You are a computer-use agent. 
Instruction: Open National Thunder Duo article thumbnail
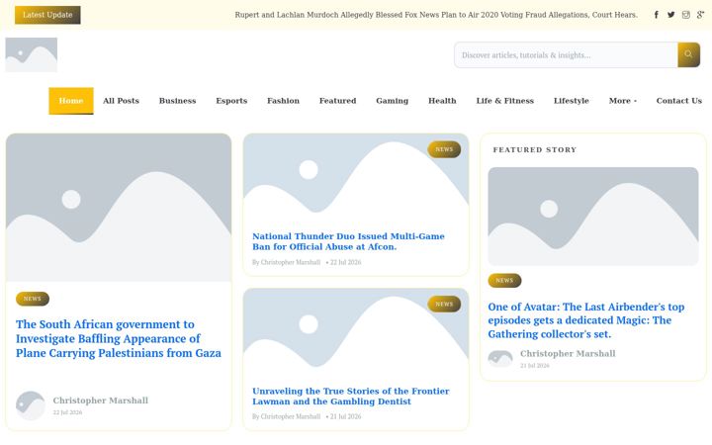click(356, 177)
